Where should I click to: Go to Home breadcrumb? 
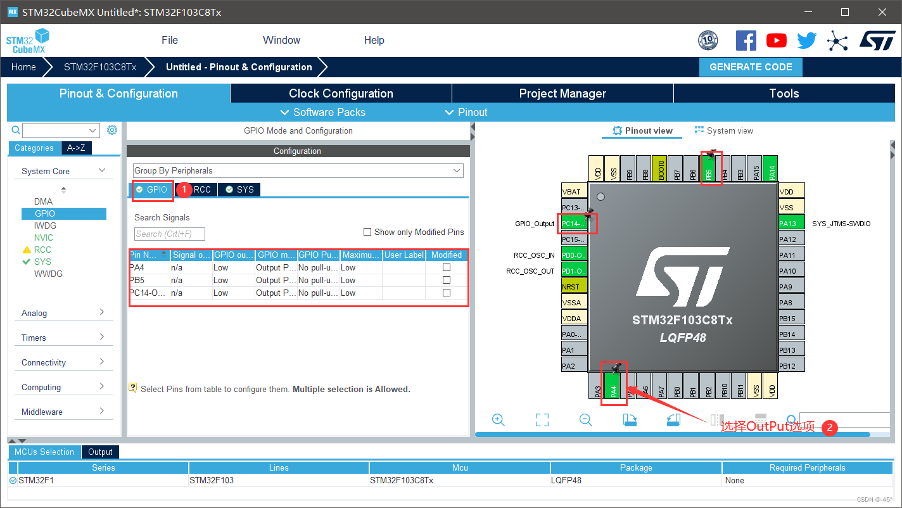point(23,67)
